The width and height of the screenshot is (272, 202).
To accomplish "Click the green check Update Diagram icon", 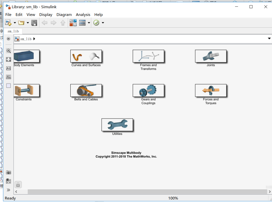I will (x=96, y=23).
